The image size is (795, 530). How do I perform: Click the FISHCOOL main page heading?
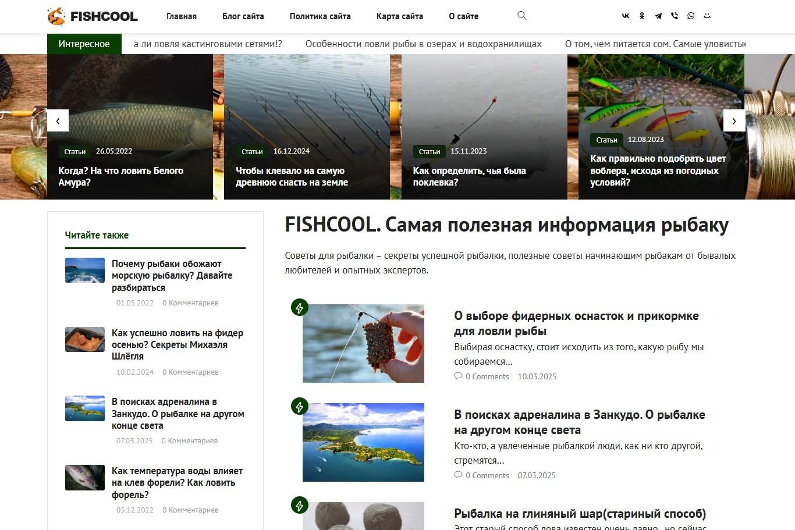tap(507, 225)
